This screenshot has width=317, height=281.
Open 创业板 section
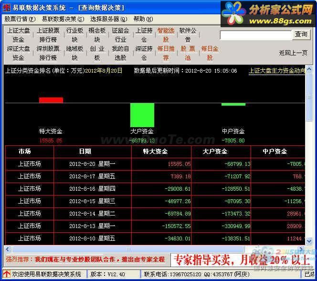click(x=97, y=53)
